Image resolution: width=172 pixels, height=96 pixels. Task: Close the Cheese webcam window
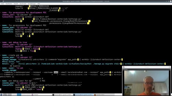170,67
